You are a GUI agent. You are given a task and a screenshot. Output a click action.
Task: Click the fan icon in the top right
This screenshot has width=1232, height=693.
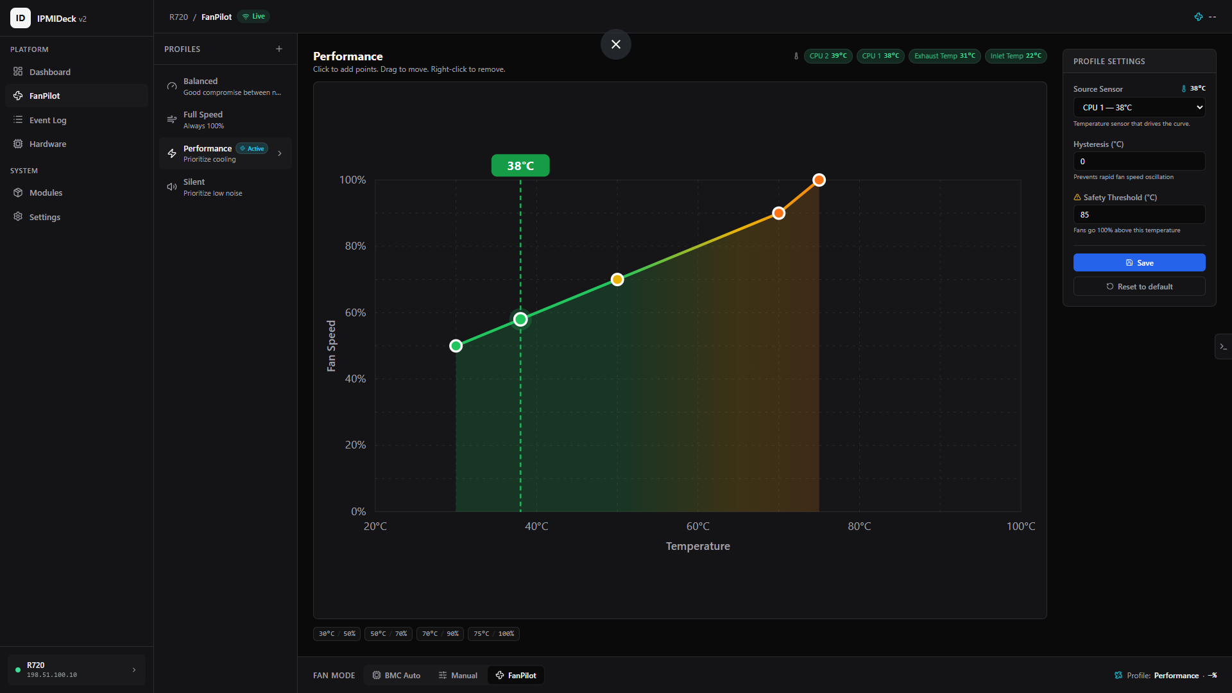[1199, 17]
